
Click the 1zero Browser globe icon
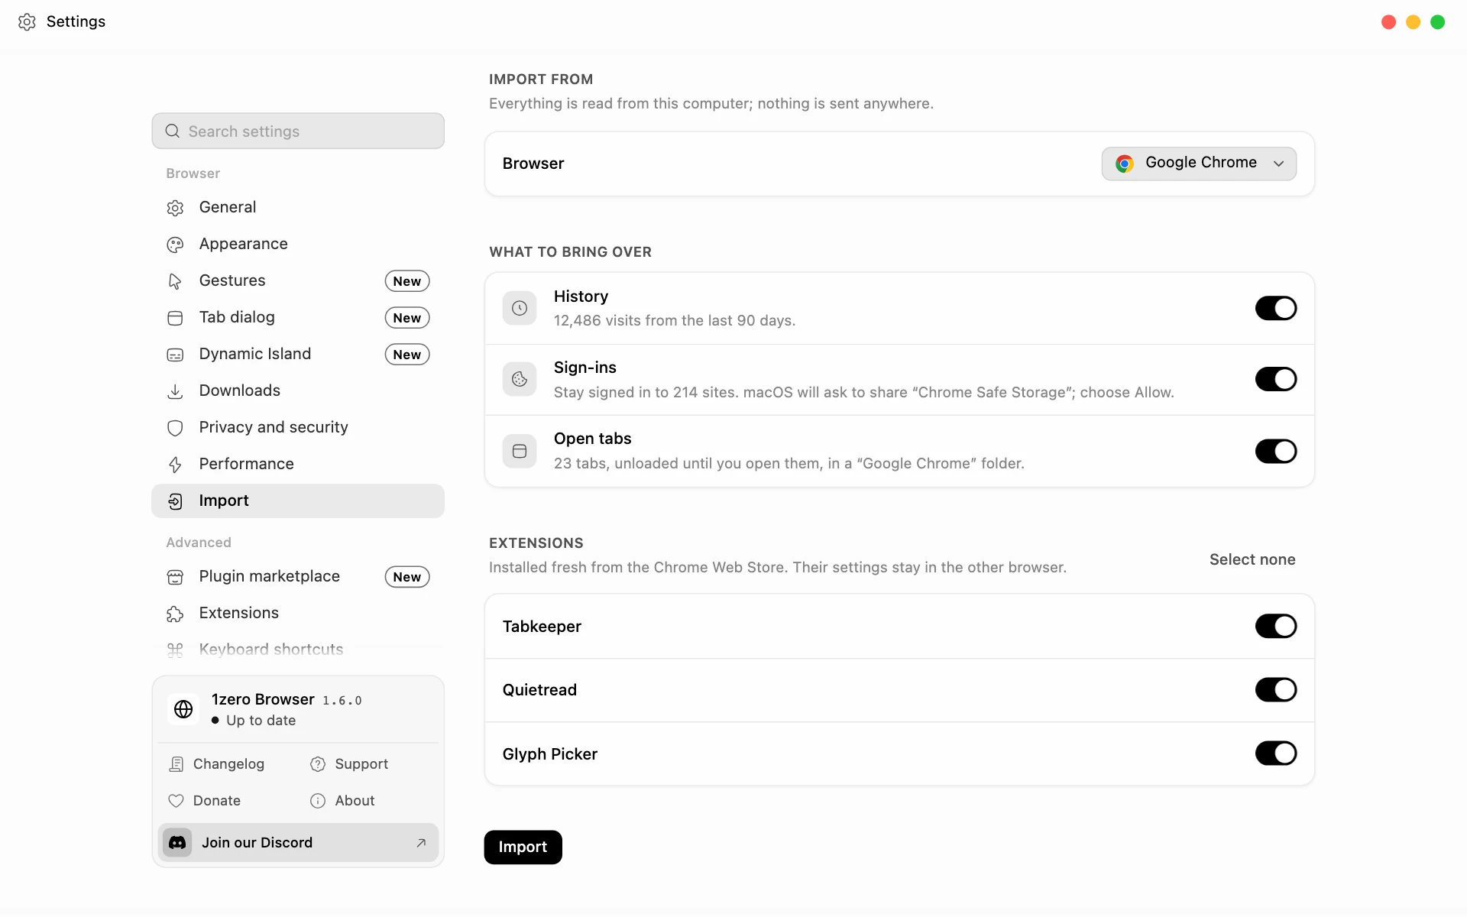click(x=183, y=709)
